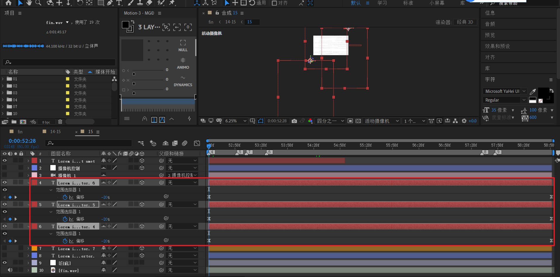Viewport: 560px width, 277px height.
Task: Select the Pen tool
Action: [x=110, y=3]
